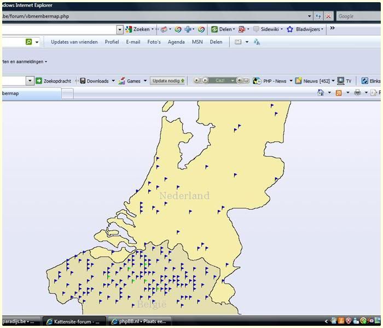Click the Refresh page button
The width and height of the screenshot is (383, 328).
click(x=318, y=16)
